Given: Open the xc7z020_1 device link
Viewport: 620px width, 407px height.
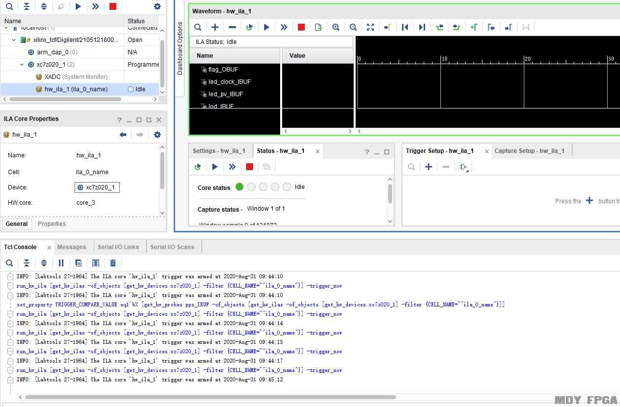Looking at the screenshot, I should click(97, 187).
